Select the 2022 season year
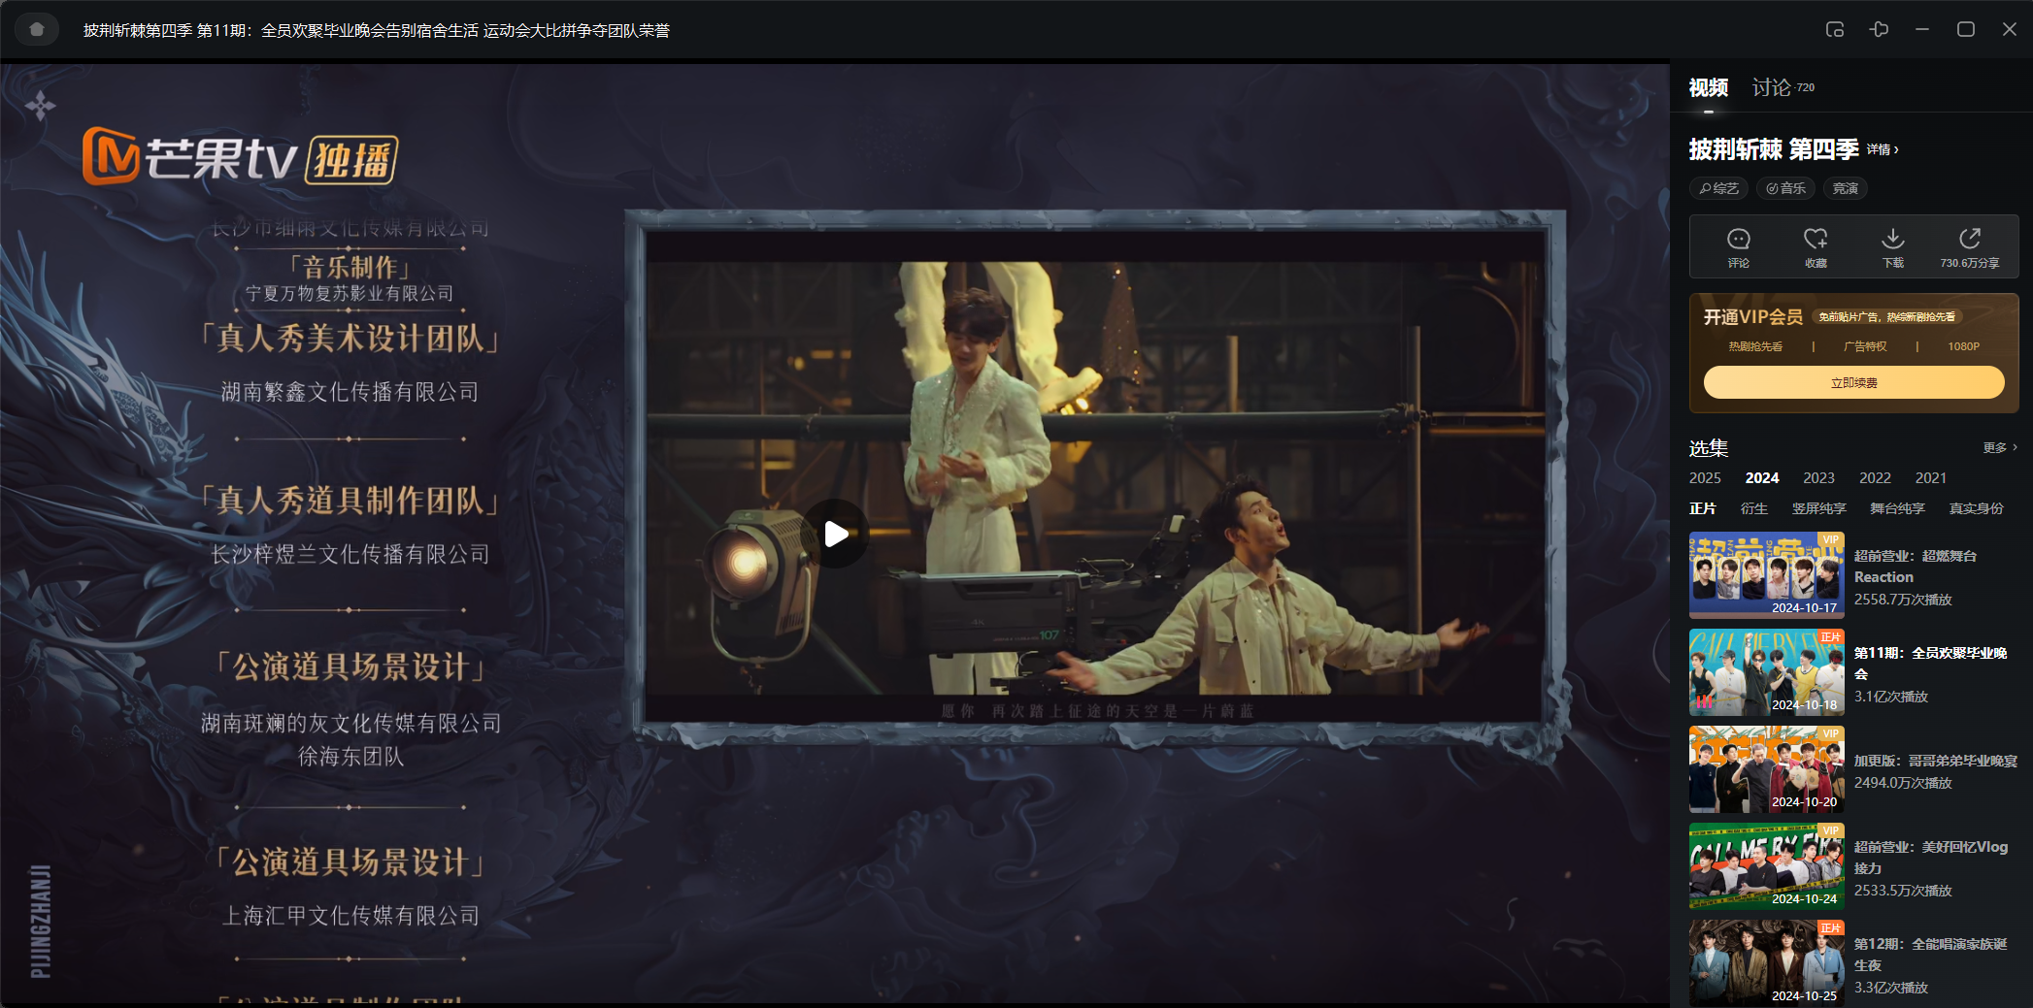2033x1008 pixels. (1875, 478)
